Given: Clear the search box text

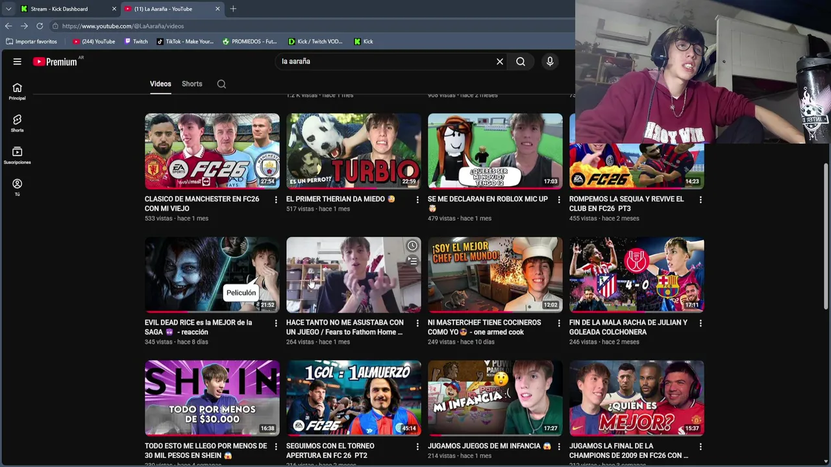Looking at the screenshot, I should click(x=499, y=62).
